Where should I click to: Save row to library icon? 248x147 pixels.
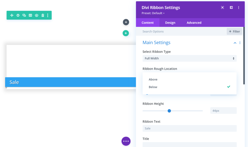(36, 15)
